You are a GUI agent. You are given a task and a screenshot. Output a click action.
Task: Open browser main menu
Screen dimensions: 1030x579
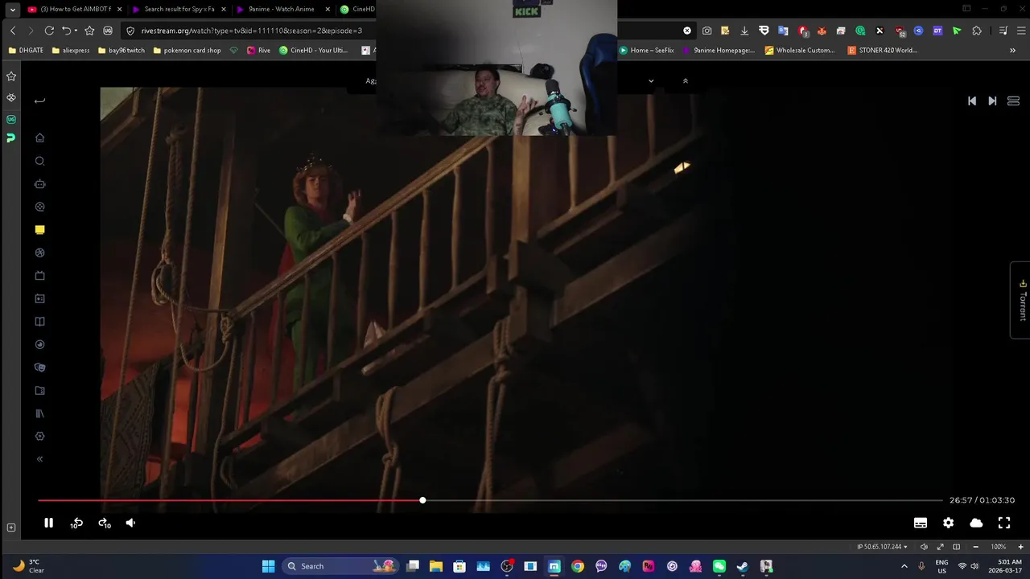click(1020, 31)
